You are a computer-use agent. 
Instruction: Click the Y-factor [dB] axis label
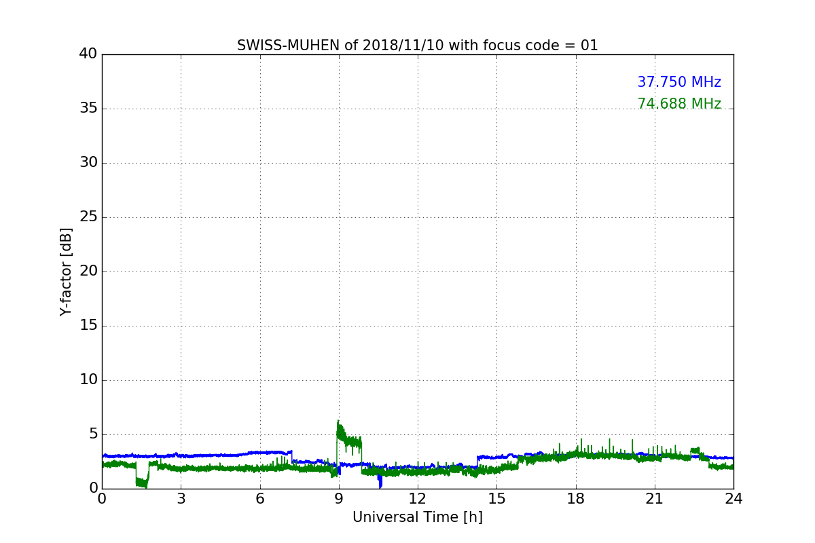tap(66, 271)
